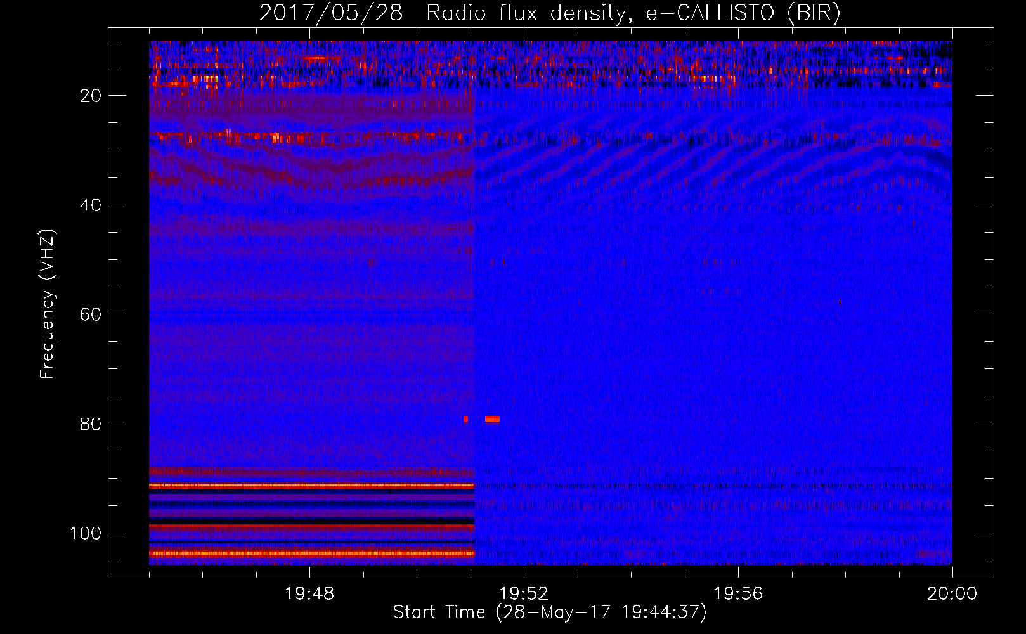Click the "60" frequency tick label
The width and height of the screenshot is (1026, 634).
tap(91, 314)
